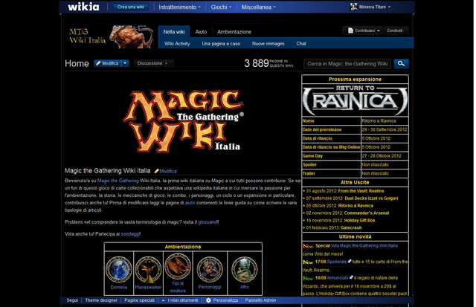Open Pagine speciali
The width and height of the screenshot is (476, 307).
(x=139, y=300)
